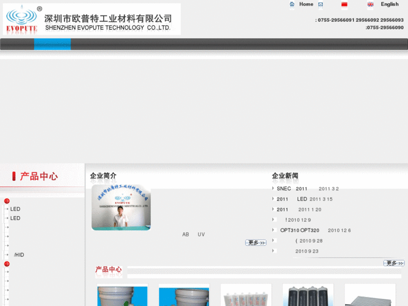Expand the second LED product category
408x306 pixels.
coord(15,218)
